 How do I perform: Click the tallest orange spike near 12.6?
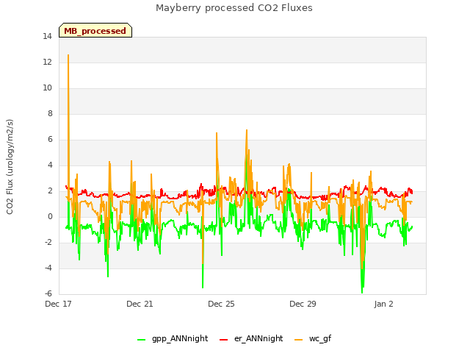tap(68, 56)
